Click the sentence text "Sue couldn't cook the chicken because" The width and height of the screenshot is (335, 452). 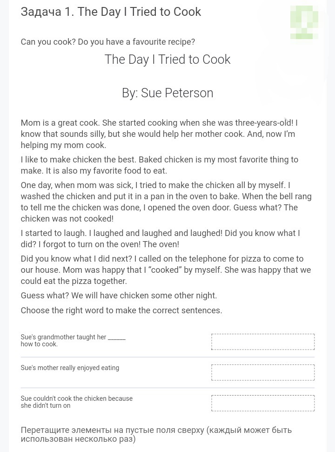tap(76, 398)
